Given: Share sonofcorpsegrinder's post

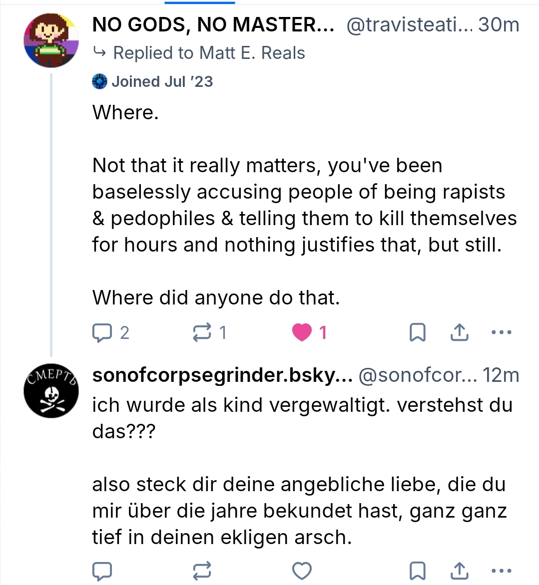Looking at the screenshot, I should [x=459, y=571].
